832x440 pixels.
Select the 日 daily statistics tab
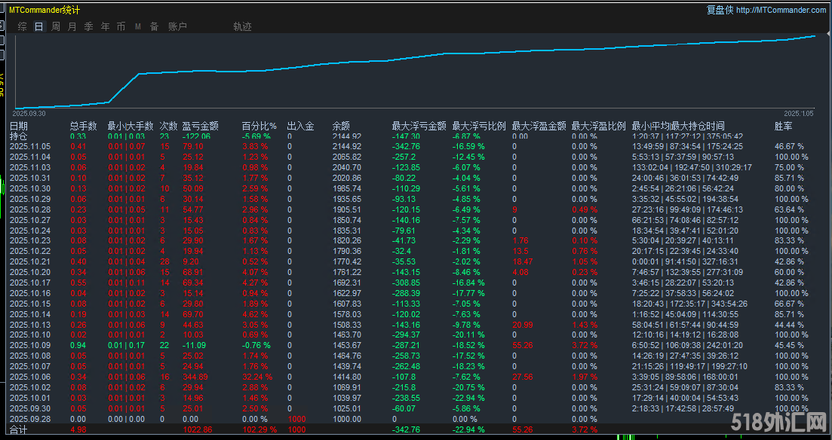(x=38, y=26)
